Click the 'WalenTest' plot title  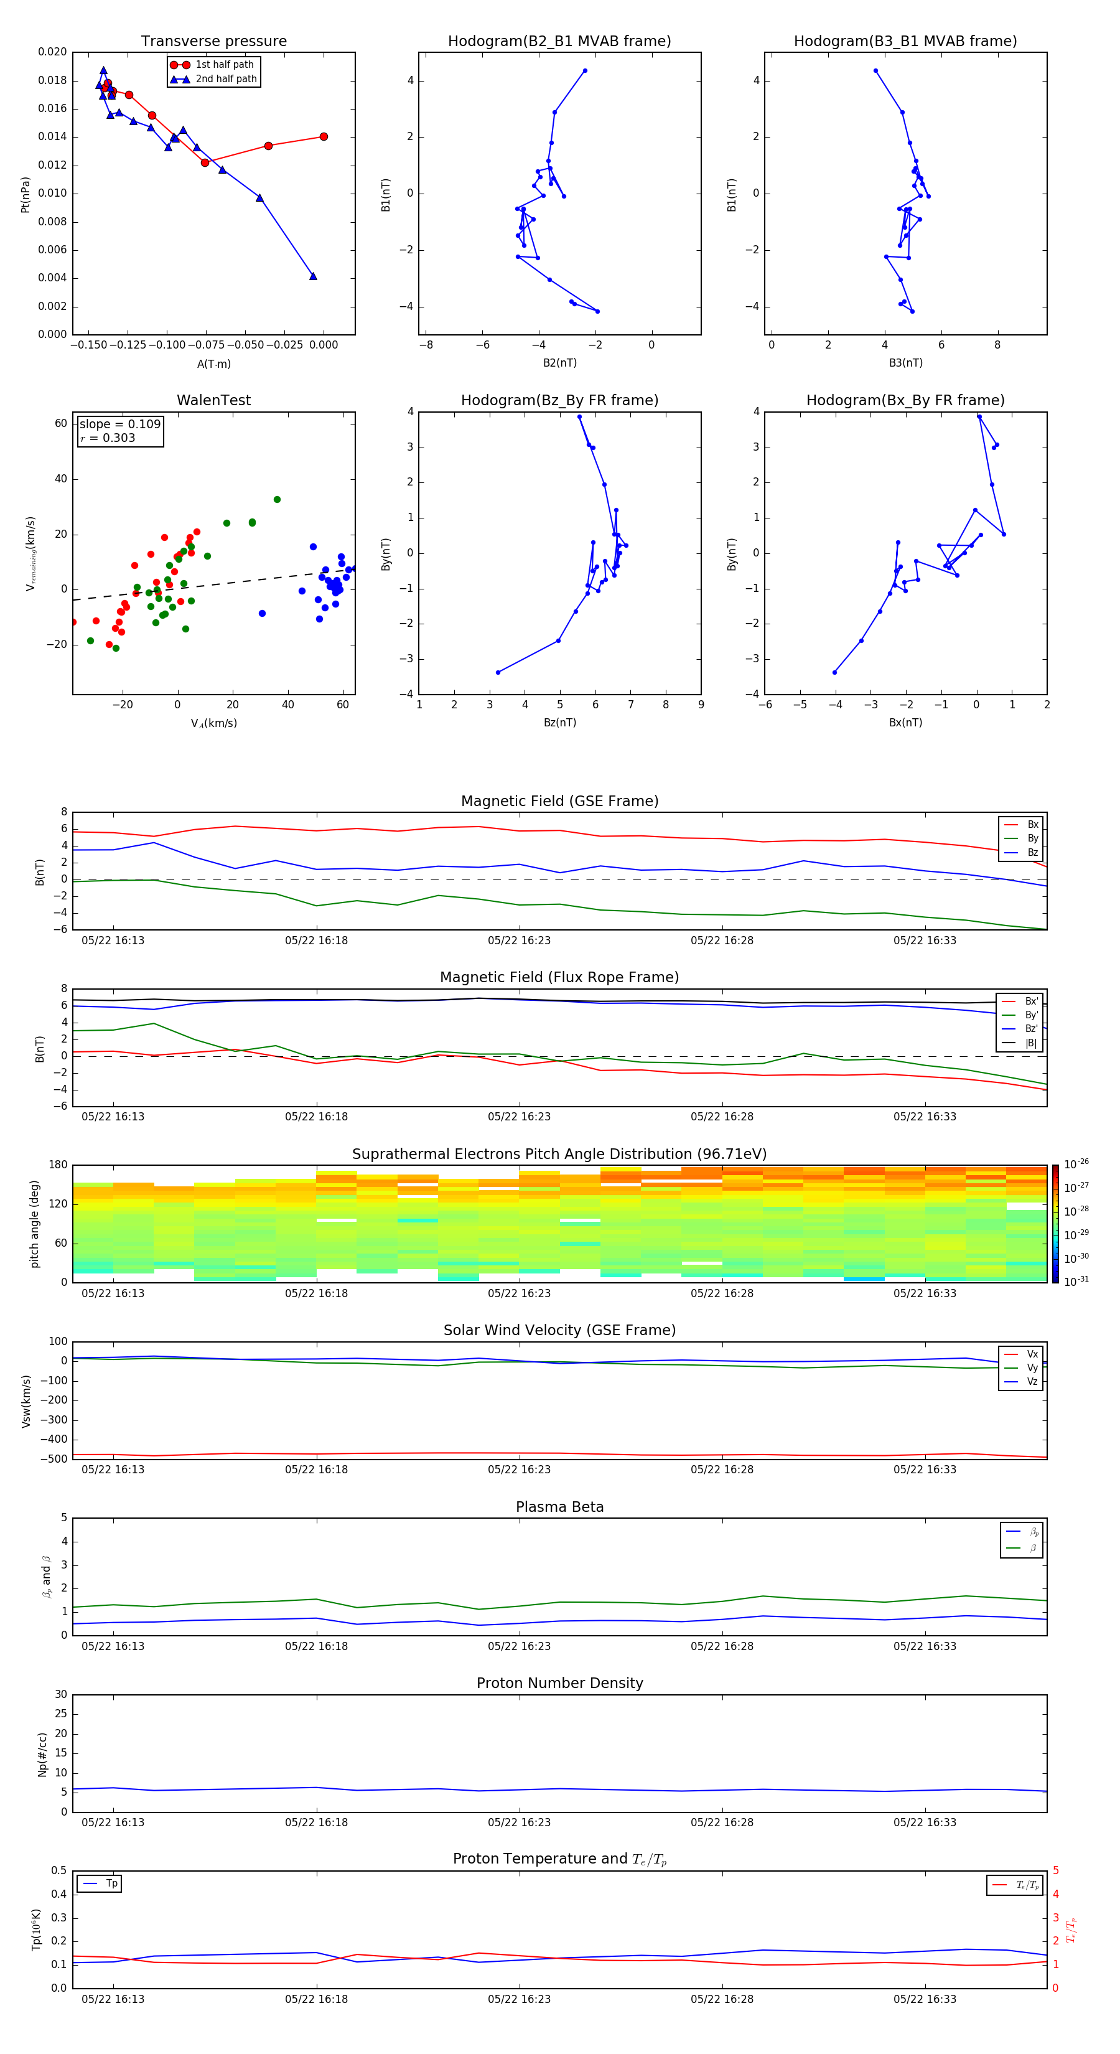coord(213,400)
